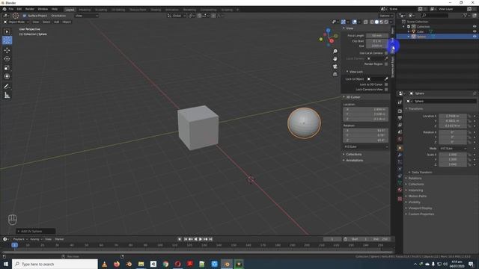Viewport: 479px width, 269px height.
Task: Open the File menu
Action: 11,9
